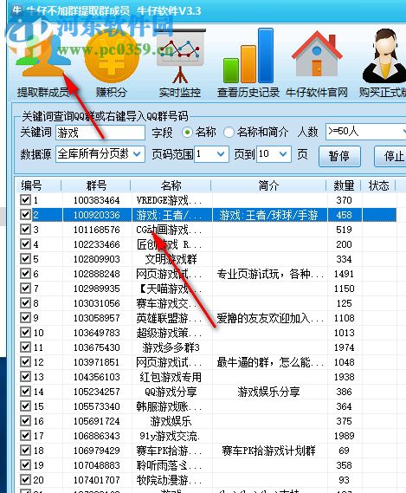
Task: Click the app logo in the title bar
Action: (16, 10)
